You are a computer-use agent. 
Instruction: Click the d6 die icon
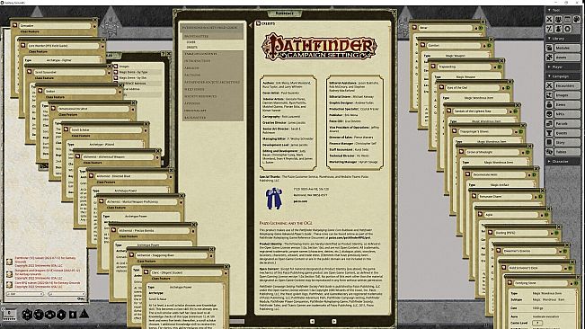click(73, 315)
